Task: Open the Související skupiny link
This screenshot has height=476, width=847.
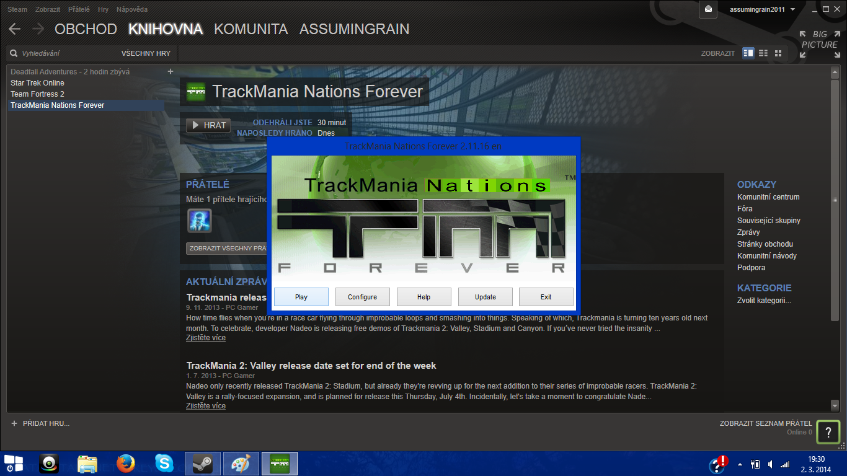Action: click(769, 221)
